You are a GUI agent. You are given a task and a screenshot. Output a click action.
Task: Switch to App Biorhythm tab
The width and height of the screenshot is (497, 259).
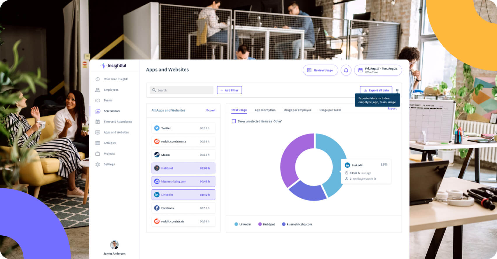[x=265, y=110]
